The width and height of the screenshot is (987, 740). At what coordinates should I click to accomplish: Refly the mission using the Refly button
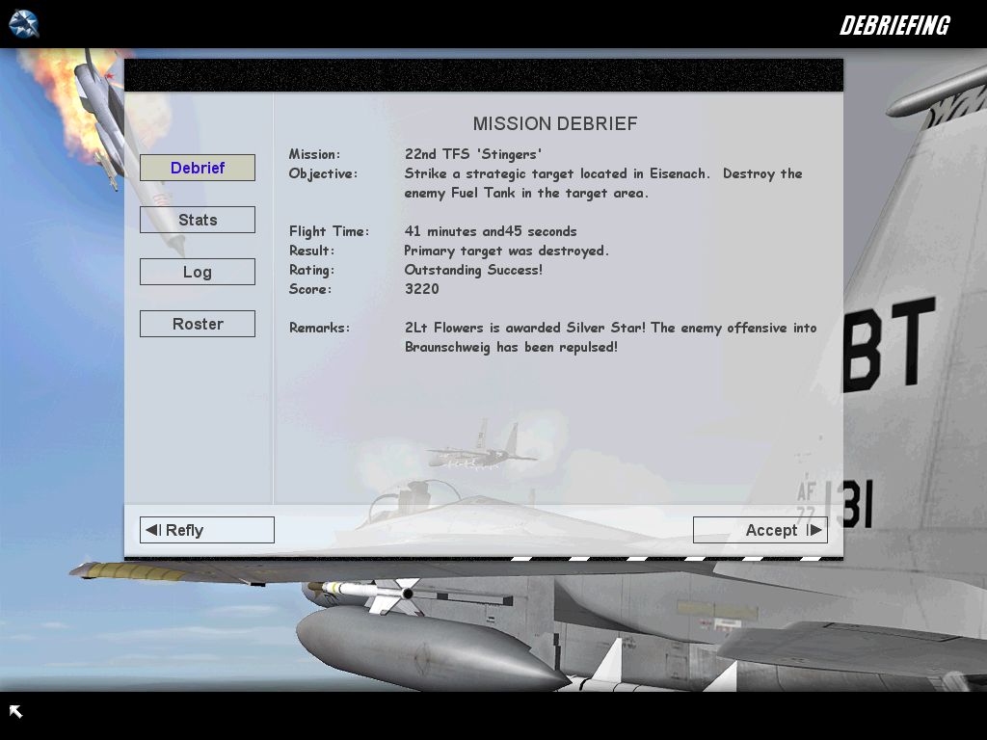point(207,530)
